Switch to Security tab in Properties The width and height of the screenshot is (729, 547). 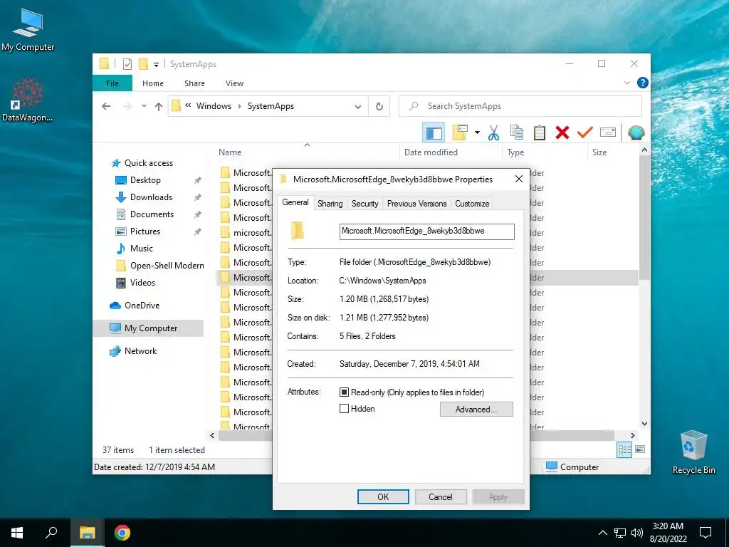coord(365,204)
